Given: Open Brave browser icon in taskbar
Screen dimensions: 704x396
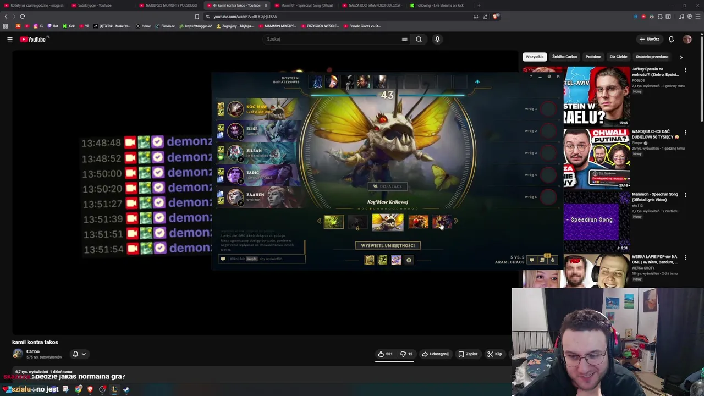Looking at the screenshot, I should point(90,389).
